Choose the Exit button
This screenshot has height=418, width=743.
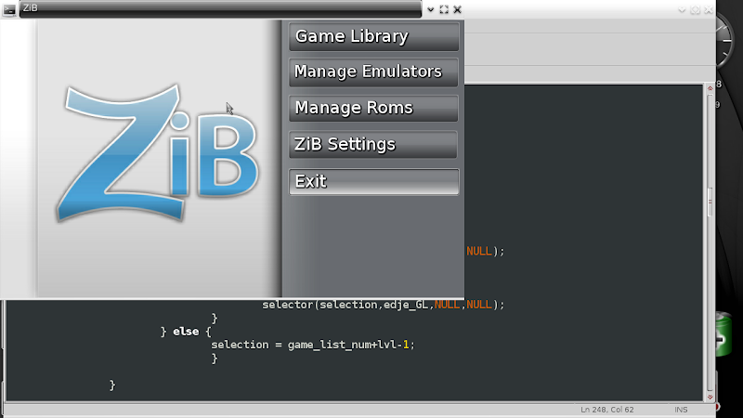[x=374, y=181]
